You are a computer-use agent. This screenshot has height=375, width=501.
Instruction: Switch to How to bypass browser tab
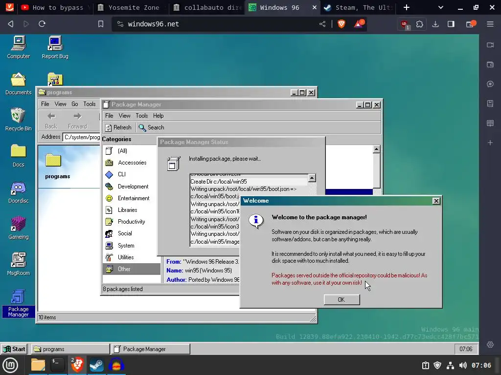pyautogui.click(x=55, y=7)
